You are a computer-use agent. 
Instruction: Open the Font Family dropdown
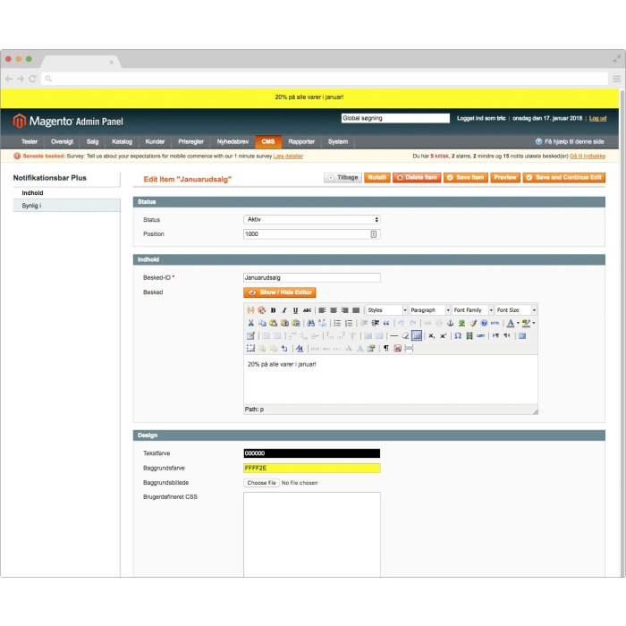click(473, 310)
